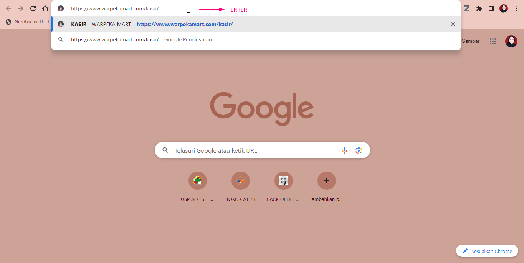Viewport: 524px width, 263px height.
Task: Toggle the side panel icon
Action: click(491, 8)
